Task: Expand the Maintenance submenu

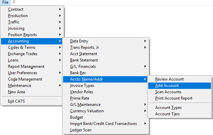Action: pyautogui.click(x=32, y=86)
